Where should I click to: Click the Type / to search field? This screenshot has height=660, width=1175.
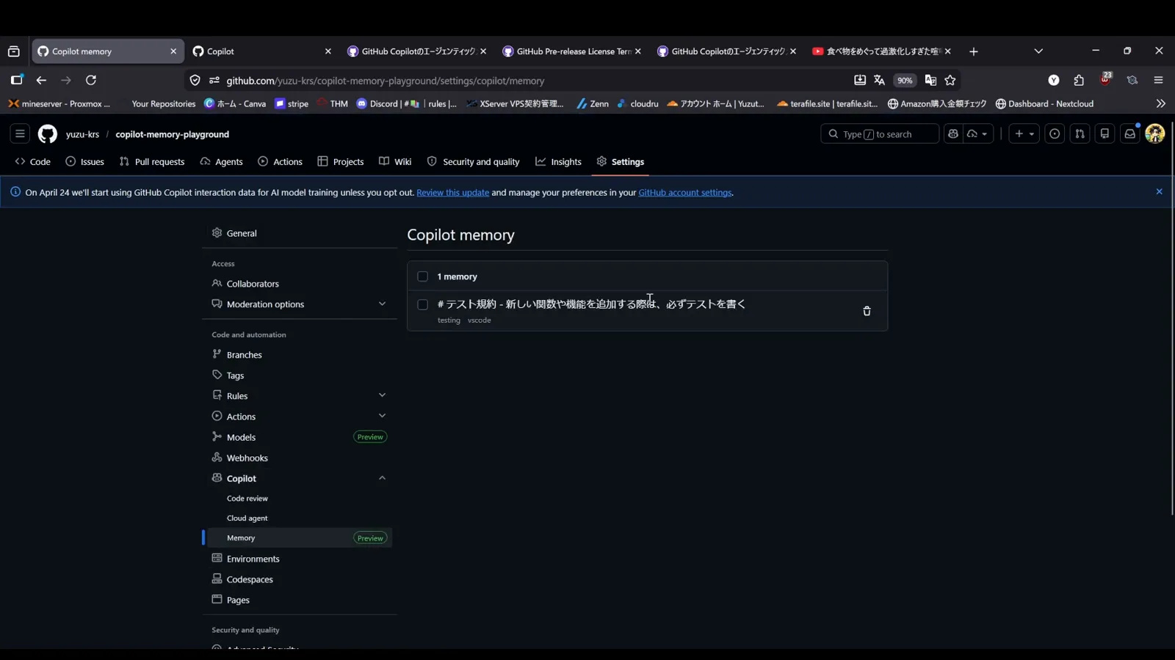click(x=880, y=134)
